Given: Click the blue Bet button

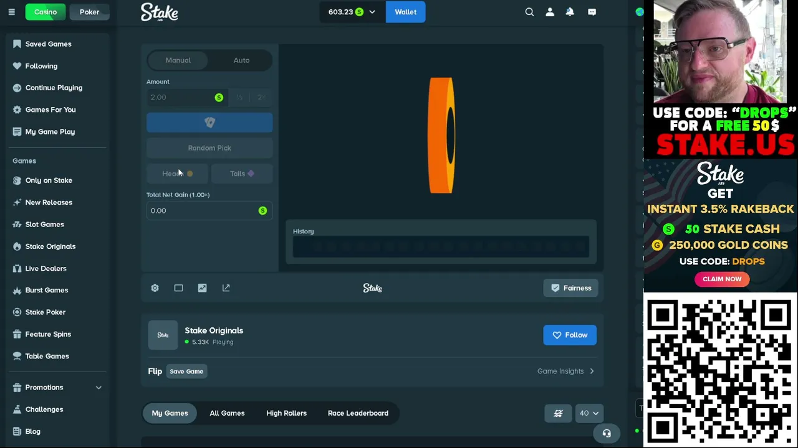Looking at the screenshot, I should point(209,123).
